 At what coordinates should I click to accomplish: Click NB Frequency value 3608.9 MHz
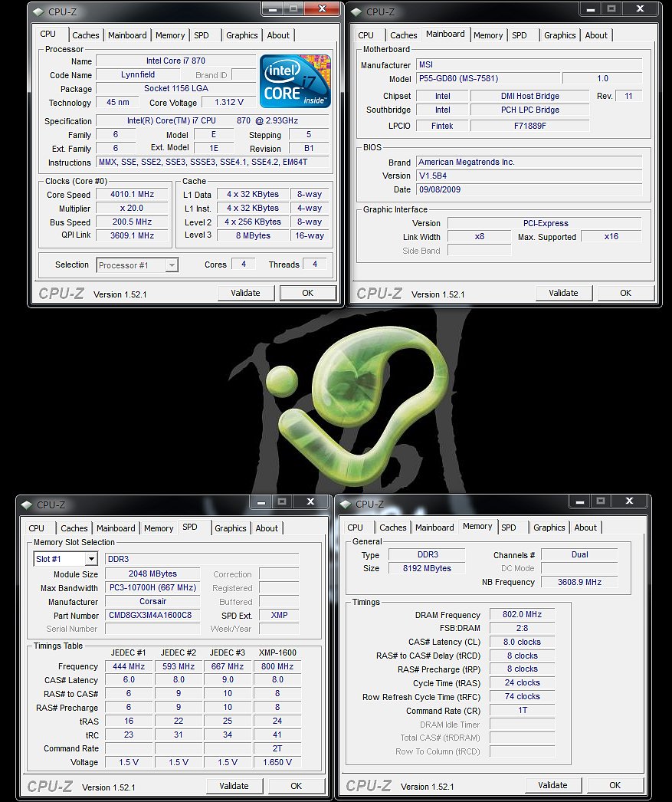(579, 582)
